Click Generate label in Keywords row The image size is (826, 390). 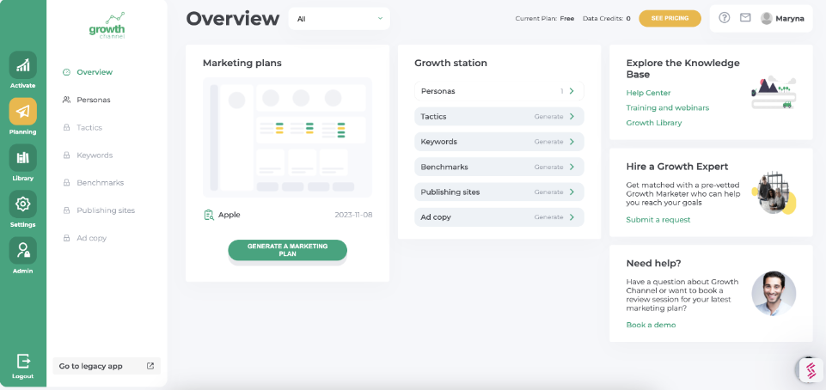[549, 142]
